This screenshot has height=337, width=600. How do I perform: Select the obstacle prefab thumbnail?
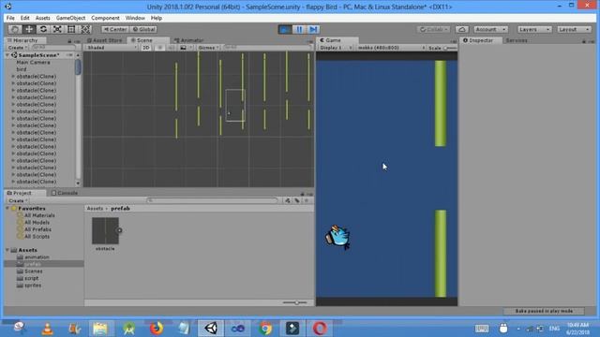point(105,231)
